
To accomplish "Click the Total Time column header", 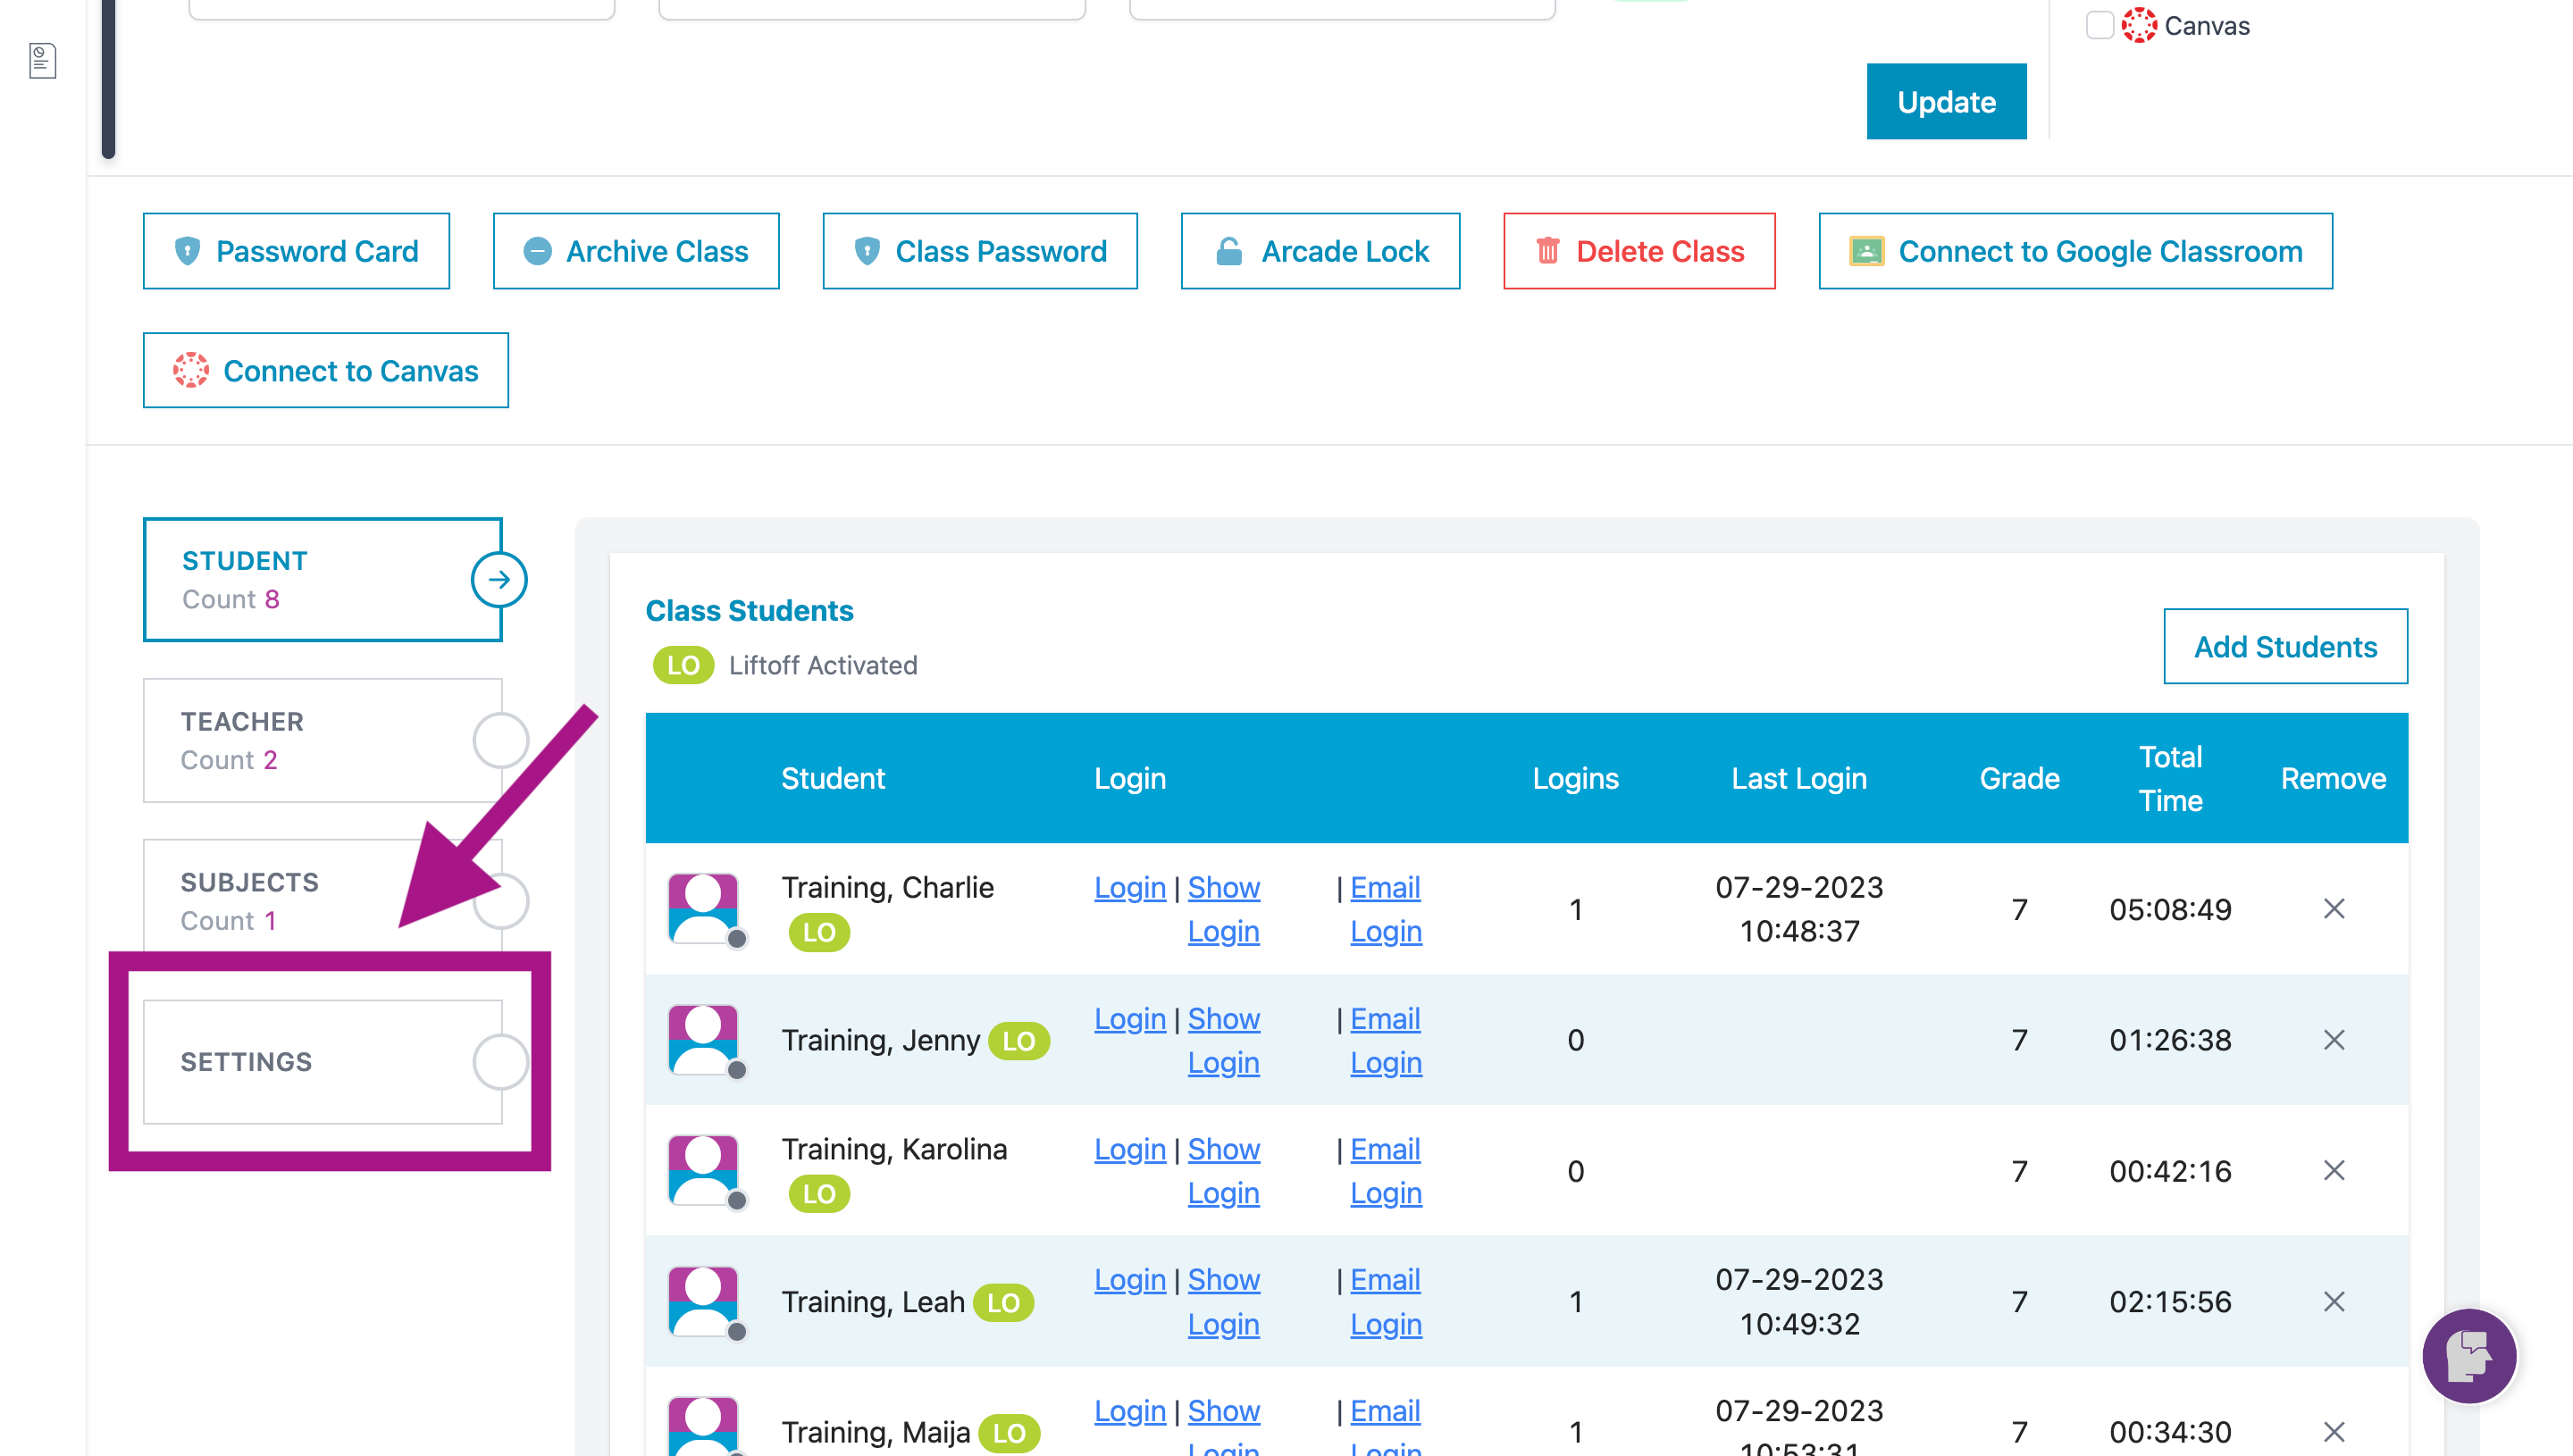I will coord(2169,778).
